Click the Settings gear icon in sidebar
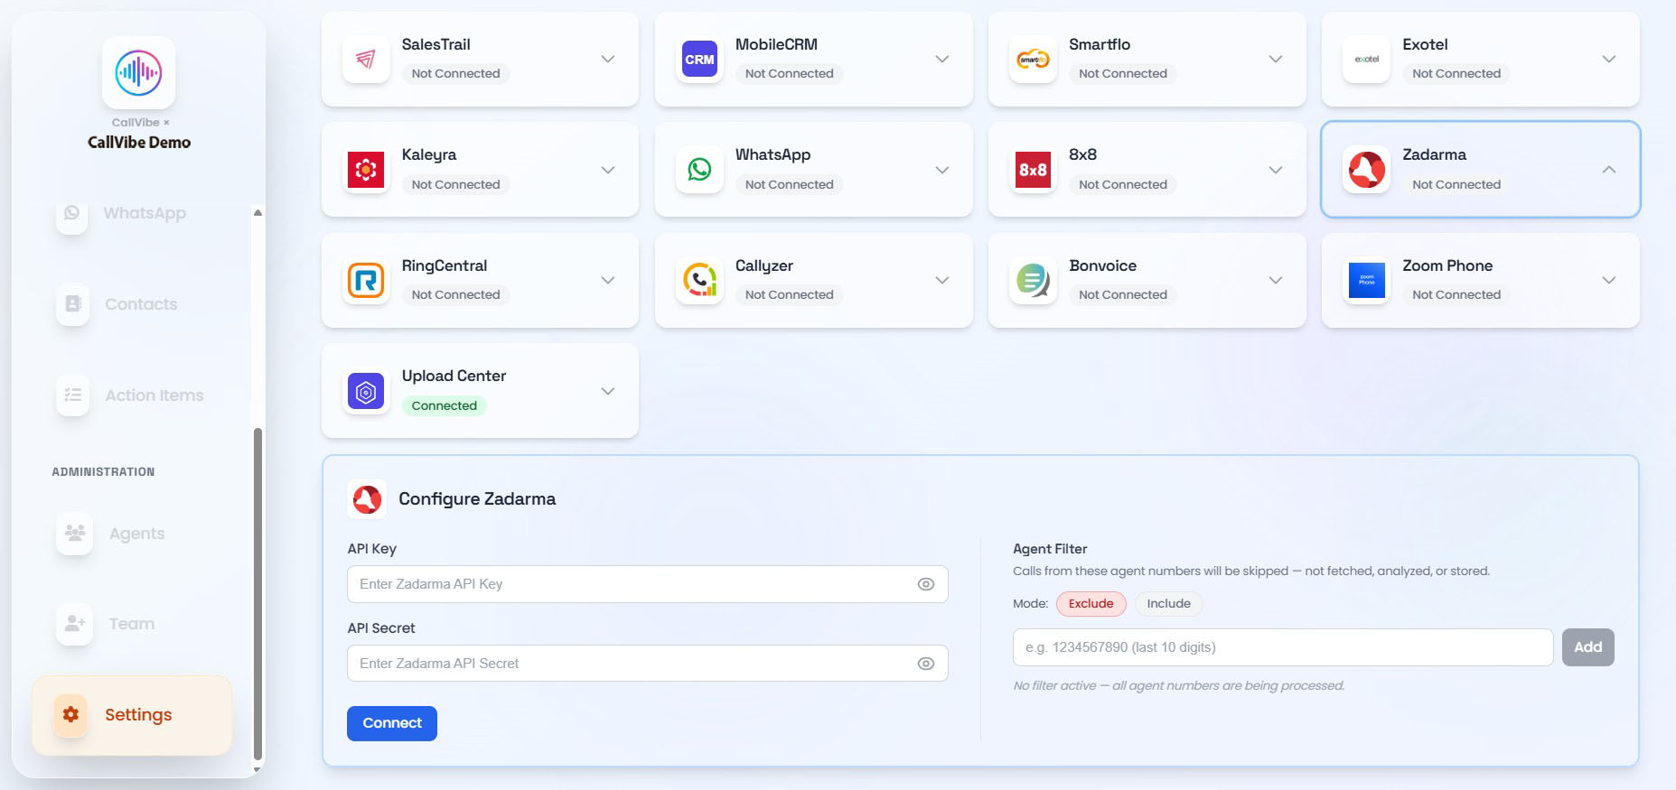1676x790 pixels. click(70, 715)
